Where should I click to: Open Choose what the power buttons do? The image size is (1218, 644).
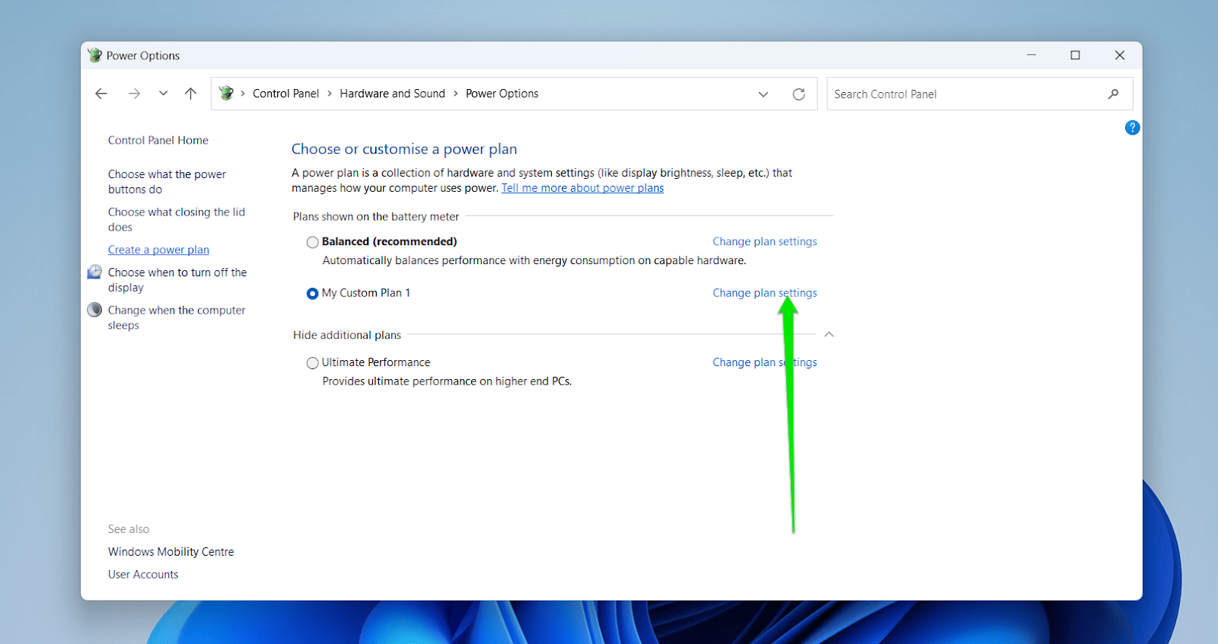click(167, 182)
